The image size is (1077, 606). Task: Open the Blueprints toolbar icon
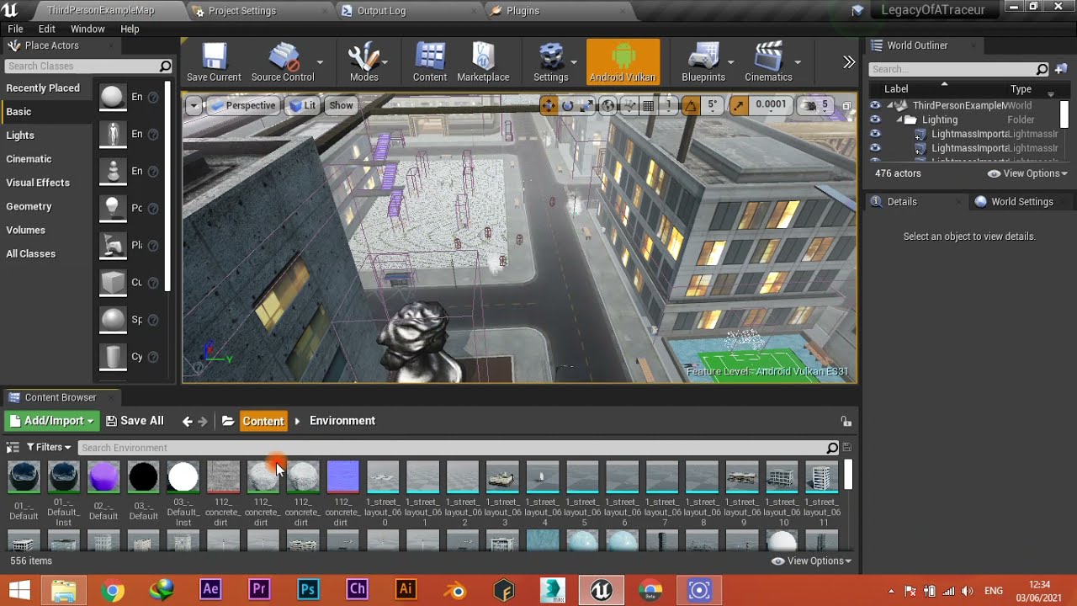click(x=703, y=62)
